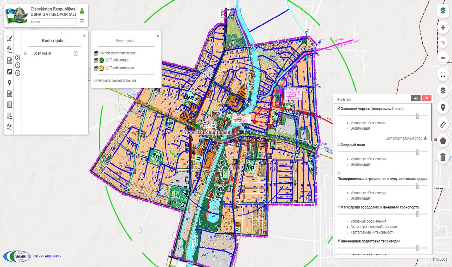The image size is (452, 267).
Task: Enable the Опорный план layer checkbox
Action: pyautogui.click(x=339, y=144)
